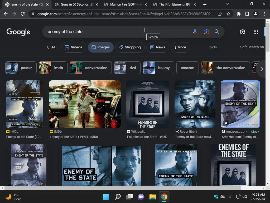Viewport: 270px width, 203px height.
Task: Open Enemy of the State movi... link
Action: pos(194,137)
